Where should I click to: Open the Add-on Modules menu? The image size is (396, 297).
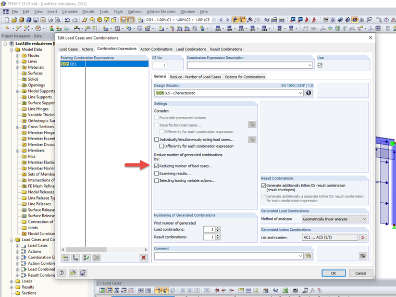click(161, 11)
